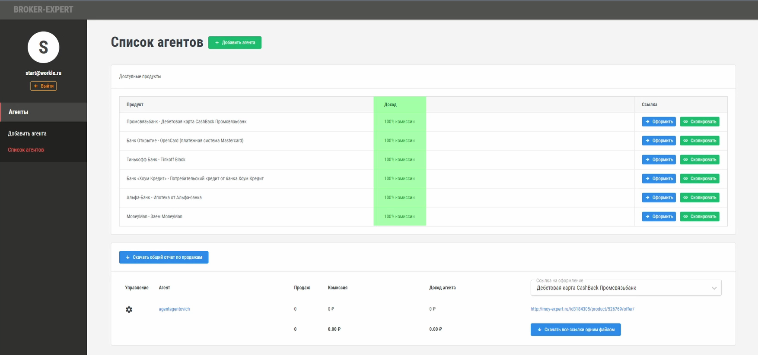Click Доход column header

(390, 105)
